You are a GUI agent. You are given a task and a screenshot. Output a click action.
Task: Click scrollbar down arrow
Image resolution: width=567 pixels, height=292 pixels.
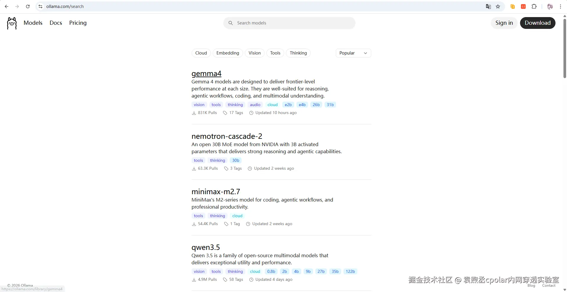click(x=565, y=290)
